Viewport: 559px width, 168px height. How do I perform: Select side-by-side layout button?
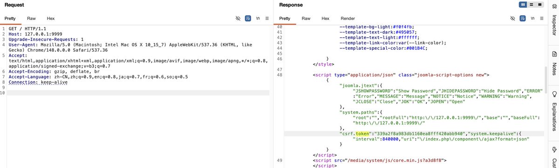[x=524, y=5]
